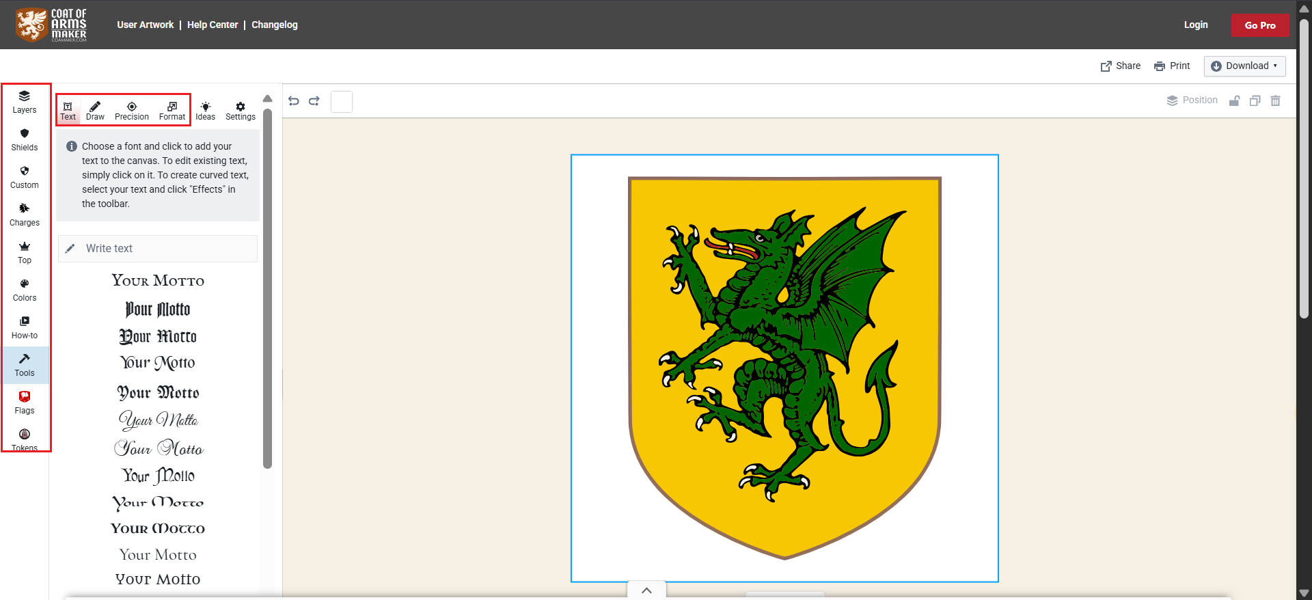The height and width of the screenshot is (600, 1312).
Task: Select the Custom shield sidebar icon
Action: point(25,177)
